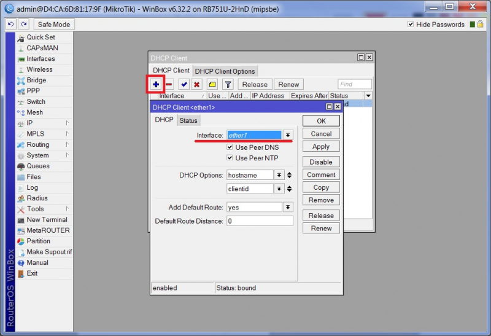Click the yellow comment icon in toolbar
The width and height of the screenshot is (491, 336).
212,84
